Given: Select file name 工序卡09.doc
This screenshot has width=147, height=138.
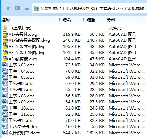Looking at the screenshot, I should coord(21,102).
